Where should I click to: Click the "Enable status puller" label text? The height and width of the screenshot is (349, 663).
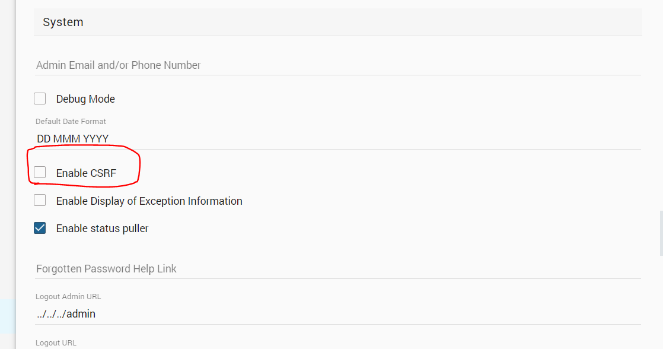click(101, 229)
